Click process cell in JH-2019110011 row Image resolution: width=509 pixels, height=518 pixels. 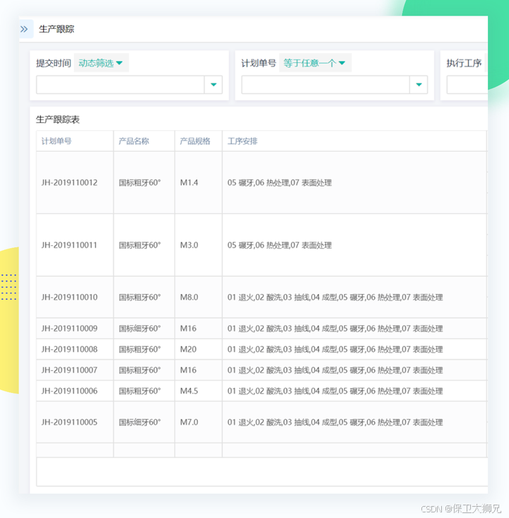click(280, 245)
